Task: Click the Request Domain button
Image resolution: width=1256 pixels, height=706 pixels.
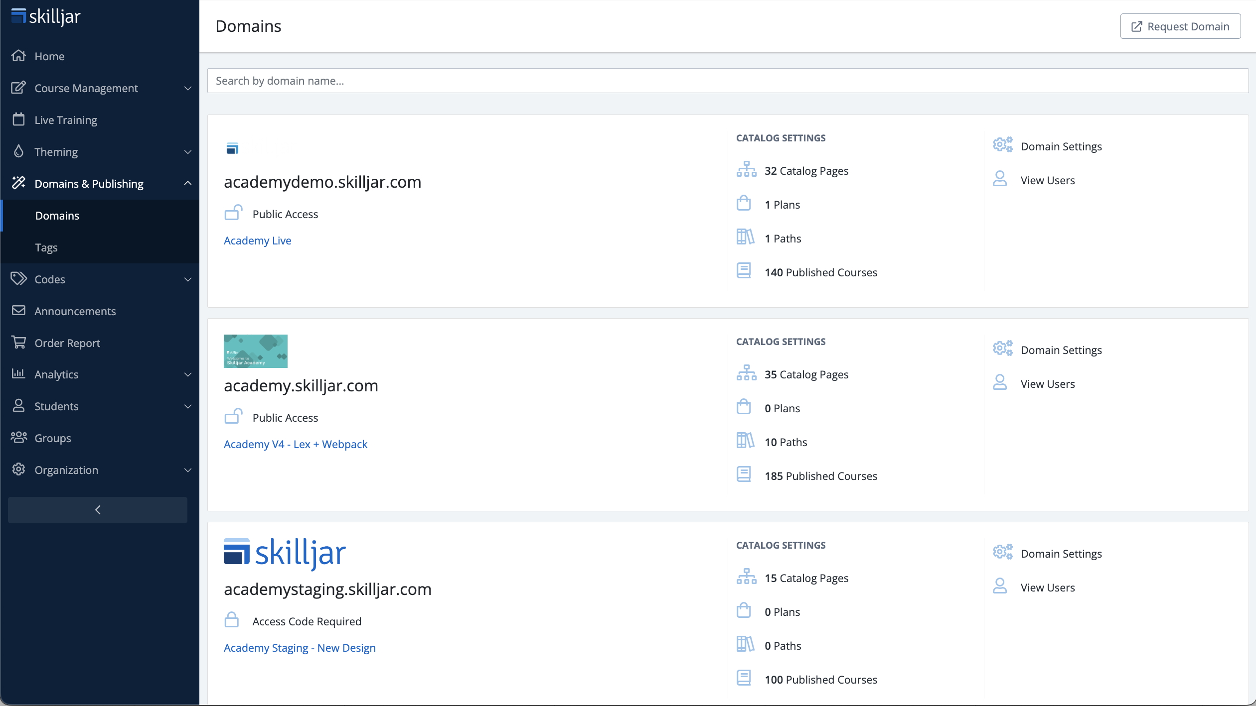Action: [x=1180, y=26]
